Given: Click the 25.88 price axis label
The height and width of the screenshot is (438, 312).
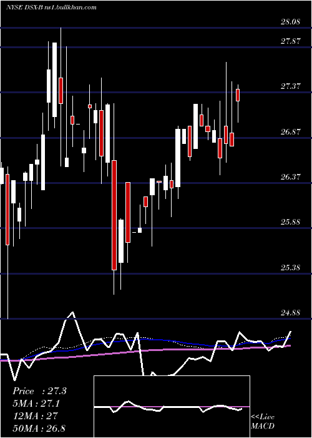Looking at the screenshot, I should tap(291, 222).
